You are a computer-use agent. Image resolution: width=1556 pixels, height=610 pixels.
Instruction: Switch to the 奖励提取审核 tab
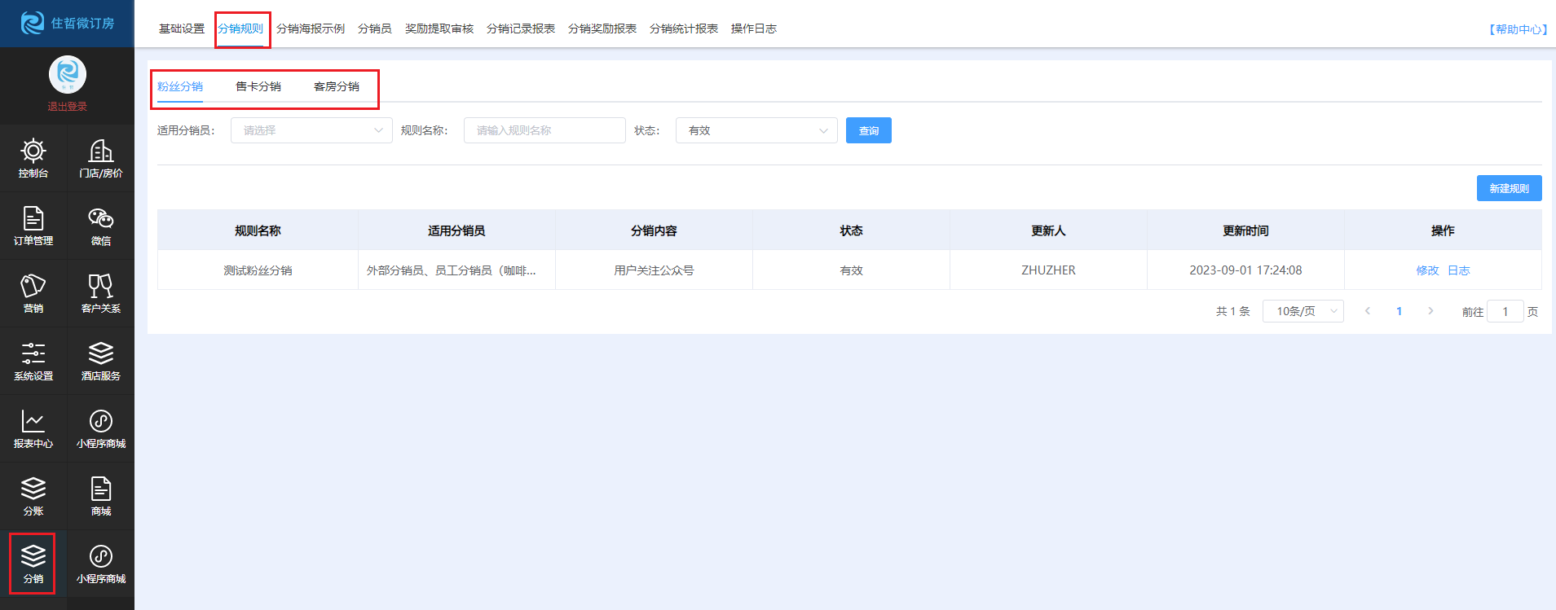click(x=439, y=29)
